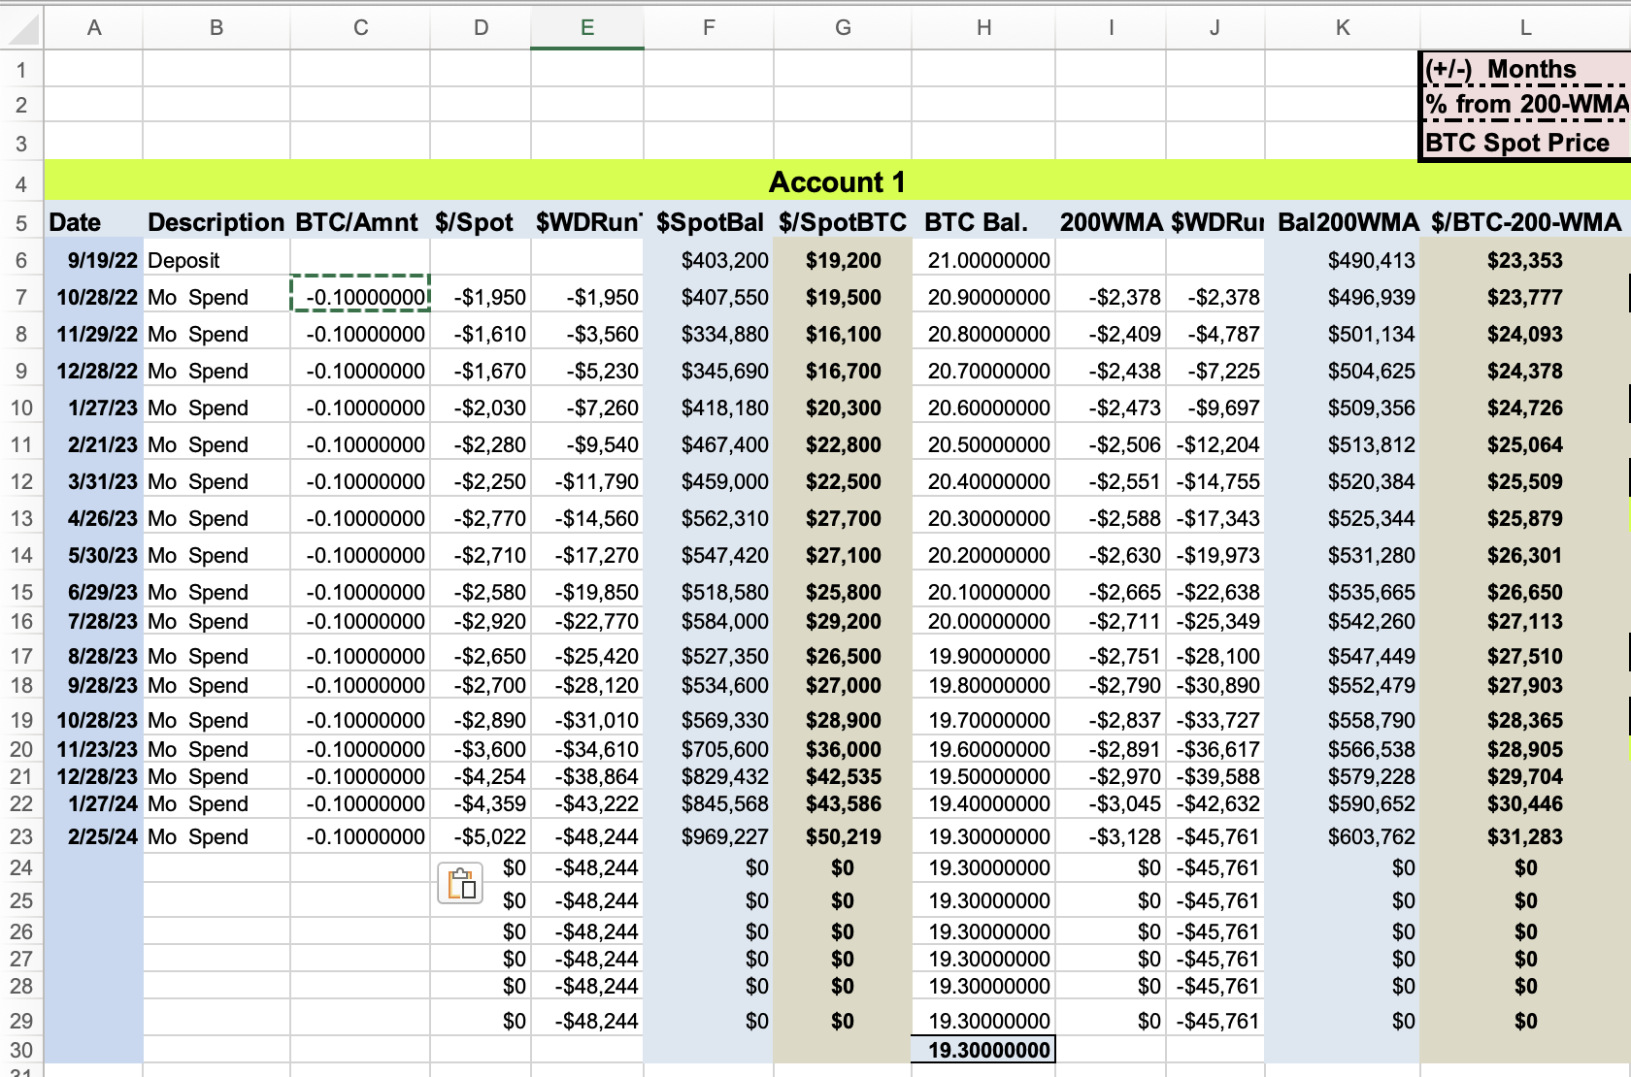Click the $542,260 Bal200WMA cell
This screenshot has width=1631, height=1077.
click(x=1343, y=621)
